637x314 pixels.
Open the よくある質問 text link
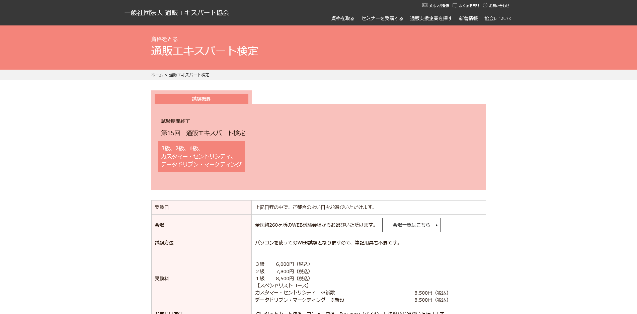tap(469, 6)
